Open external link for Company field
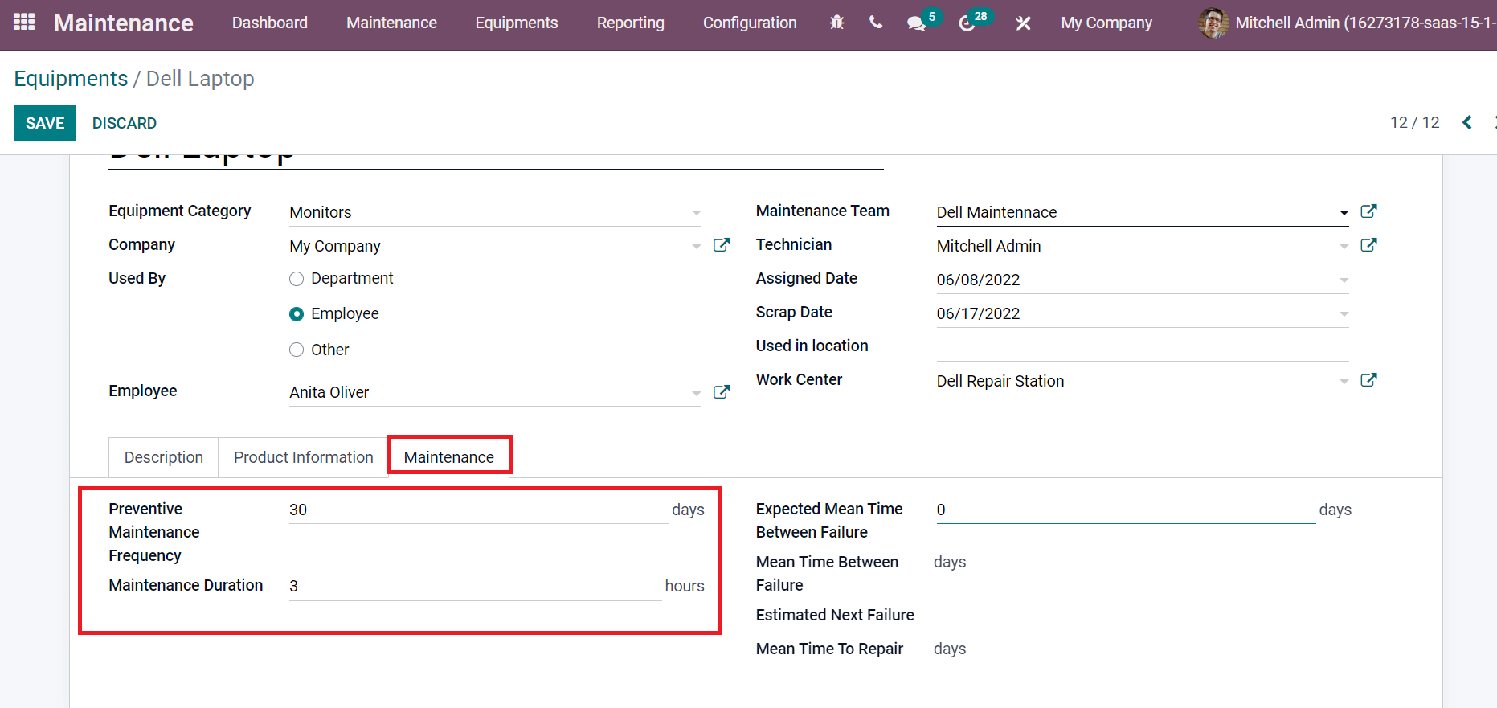Viewport: 1497px width, 708px height. tap(722, 245)
